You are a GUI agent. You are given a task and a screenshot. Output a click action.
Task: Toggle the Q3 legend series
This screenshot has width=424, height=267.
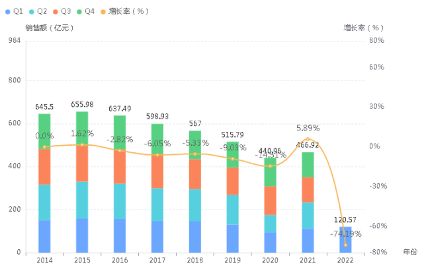click(x=62, y=11)
